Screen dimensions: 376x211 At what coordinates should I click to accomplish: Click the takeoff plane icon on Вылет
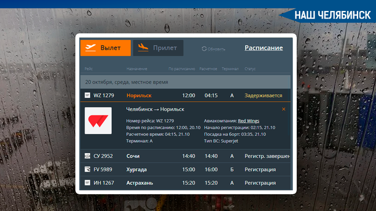pyautogui.click(x=91, y=48)
